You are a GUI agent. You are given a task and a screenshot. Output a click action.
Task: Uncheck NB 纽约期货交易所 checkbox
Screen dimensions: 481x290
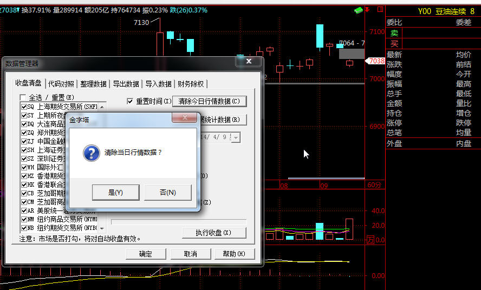click(x=24, y=228)
